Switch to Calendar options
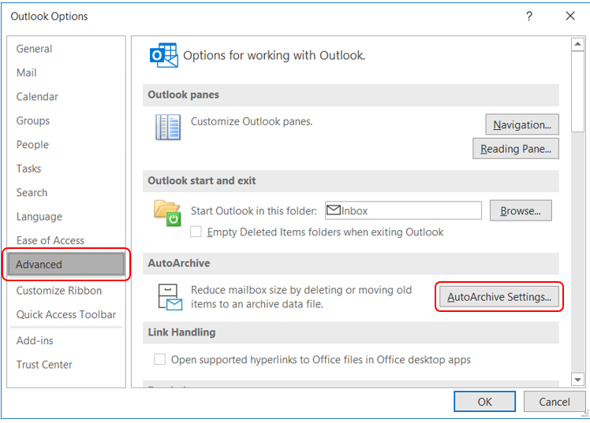Viewport: 590px width, 423px height. [x=37, y=97]
